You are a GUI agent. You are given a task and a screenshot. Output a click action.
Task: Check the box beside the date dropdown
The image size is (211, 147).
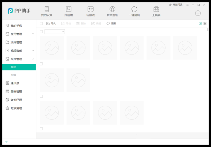(x=41, y=32)
